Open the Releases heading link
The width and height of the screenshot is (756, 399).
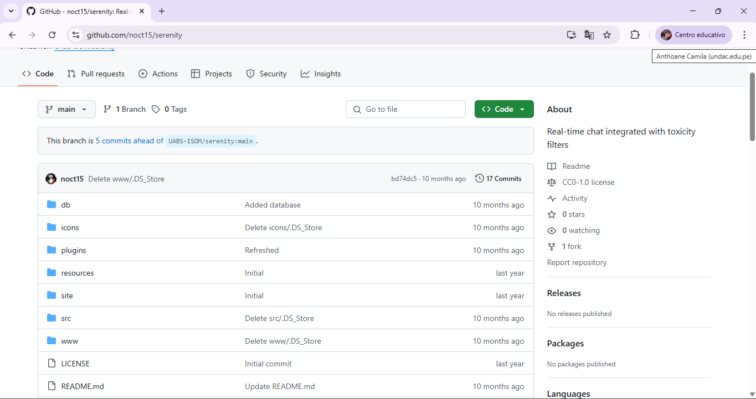click(x=564, y=293)
